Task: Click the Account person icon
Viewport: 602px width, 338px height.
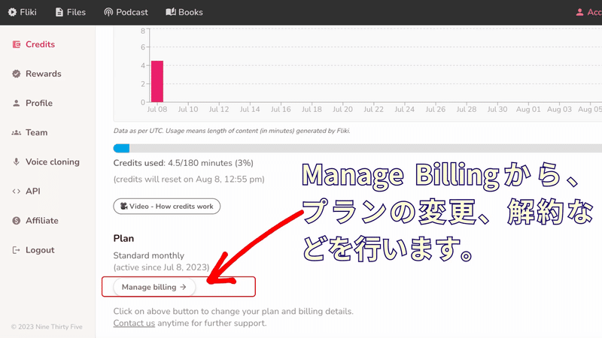Action: coord(579,12)
